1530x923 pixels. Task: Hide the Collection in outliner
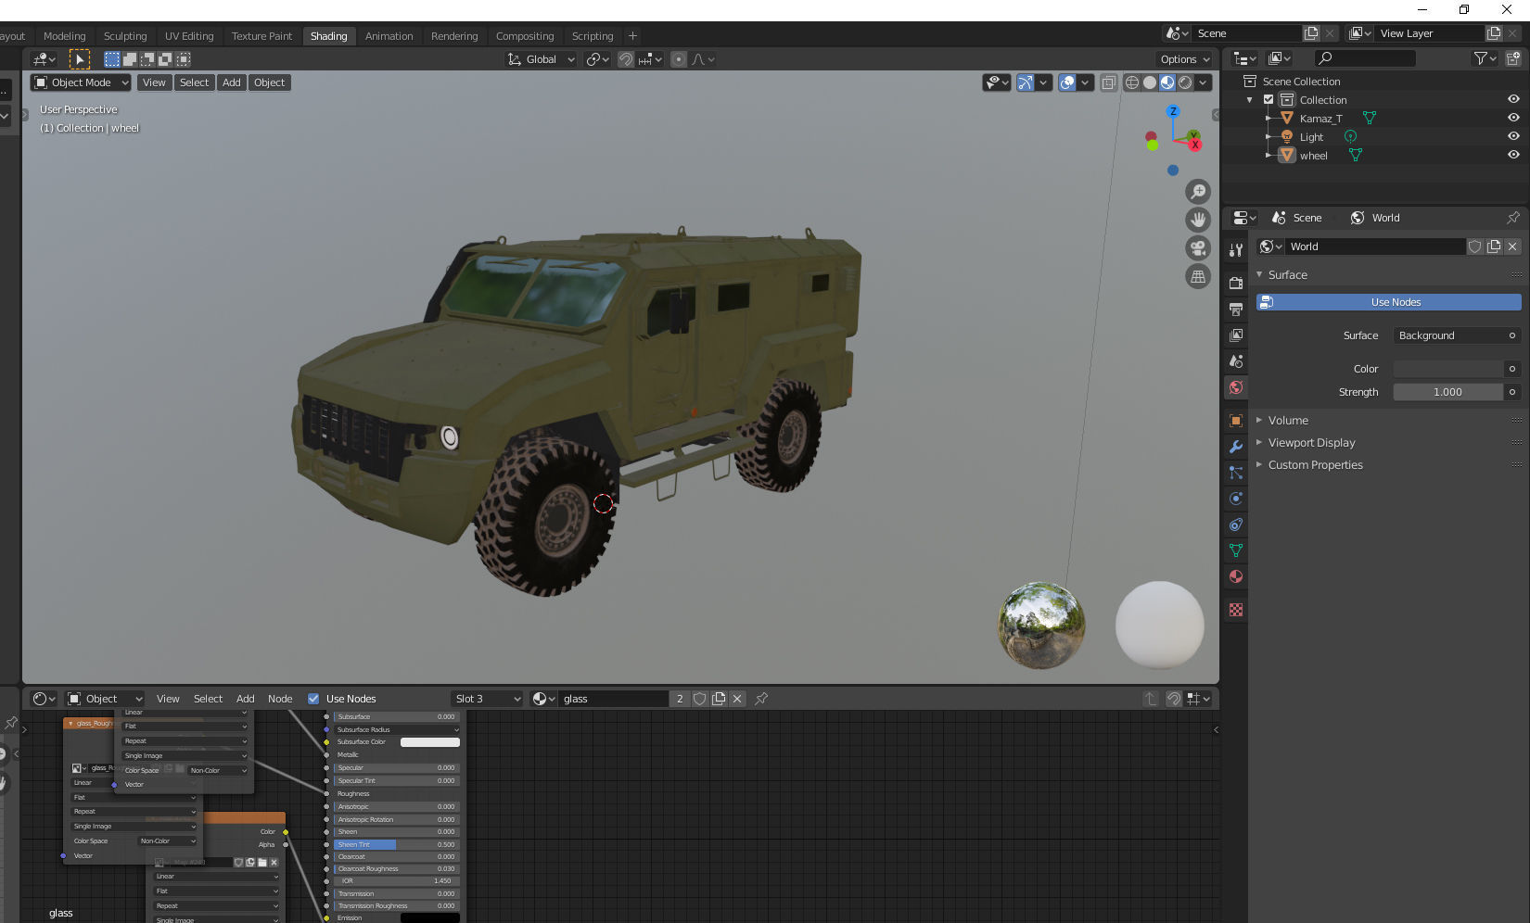[x=1513, y=99]
